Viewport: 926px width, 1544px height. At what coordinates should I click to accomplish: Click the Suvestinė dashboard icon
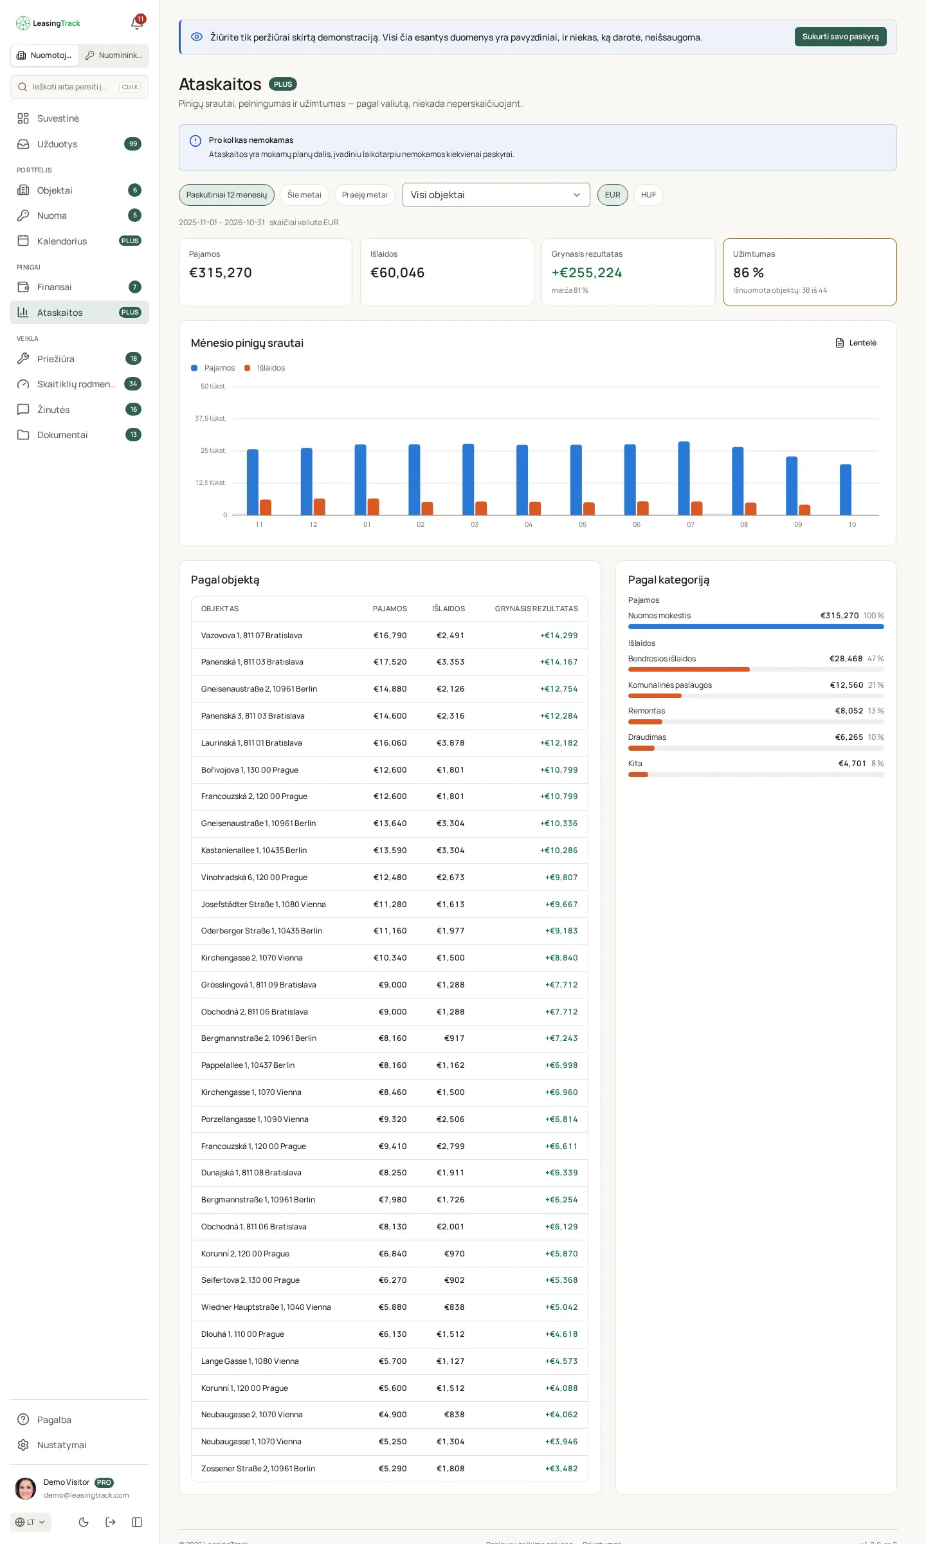23,118
